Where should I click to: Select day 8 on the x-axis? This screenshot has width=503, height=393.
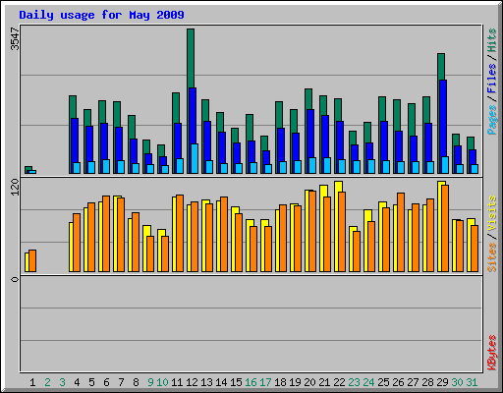136,382
